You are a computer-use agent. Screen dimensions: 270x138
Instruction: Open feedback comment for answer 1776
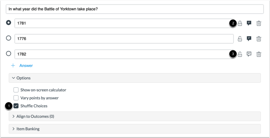pyautogui.click(x=249, y=39)
